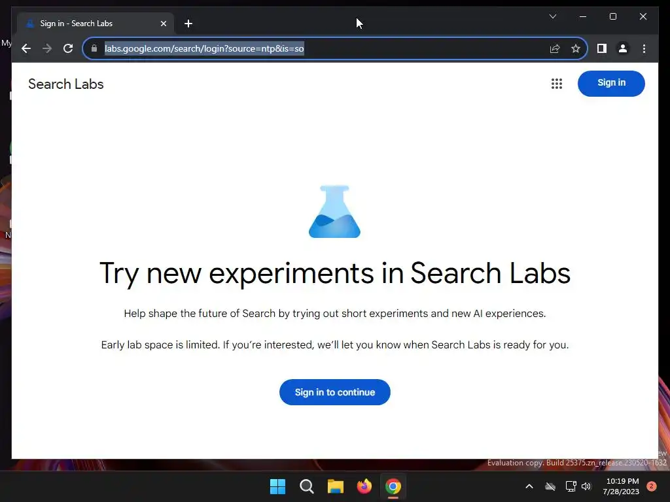Launch Firefox from the taskbar

[x=364, y=486]
